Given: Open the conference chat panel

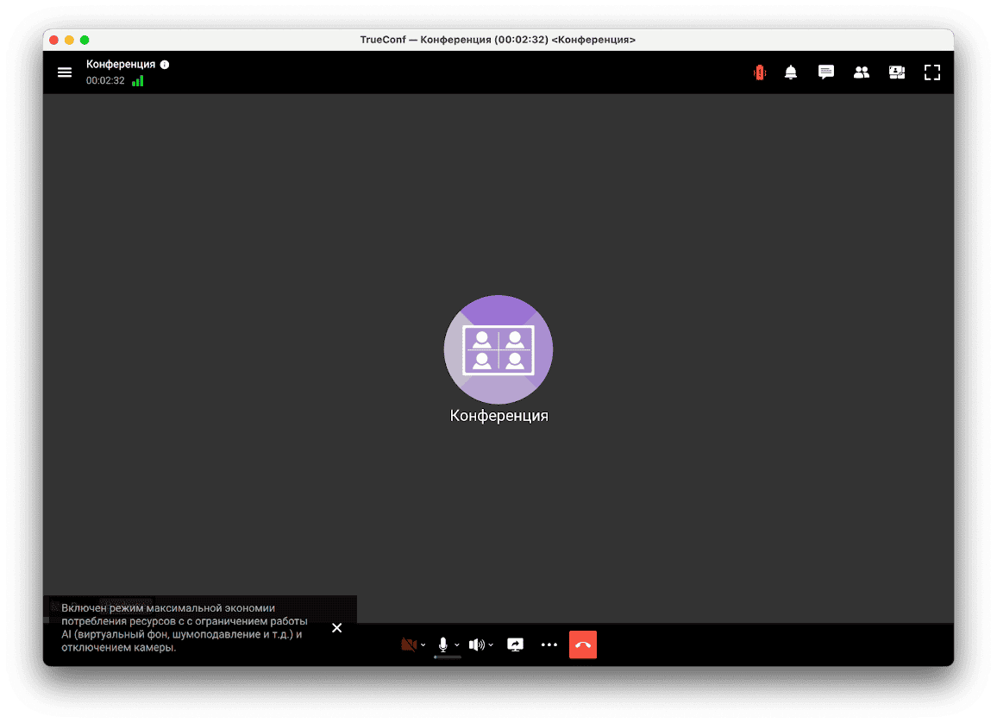Looking at the screenshot, I should [x=826, y=72].
